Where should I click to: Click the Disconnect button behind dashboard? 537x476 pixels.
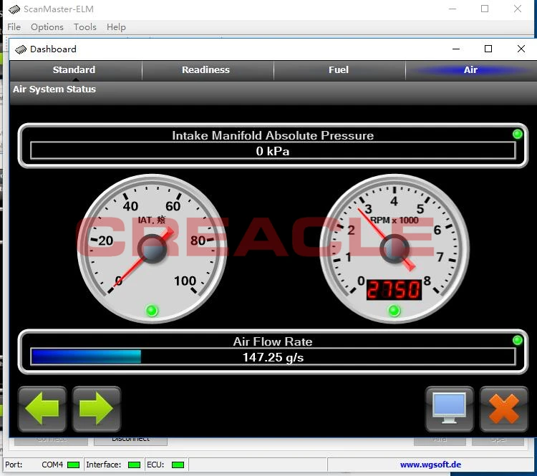(x=130, y=440)
